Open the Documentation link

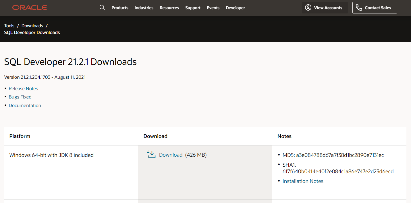25,105
